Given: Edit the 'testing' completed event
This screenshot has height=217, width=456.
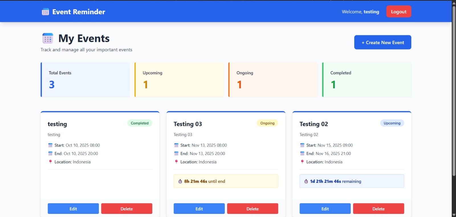Looking at the screenshot, I should point(73,209).
